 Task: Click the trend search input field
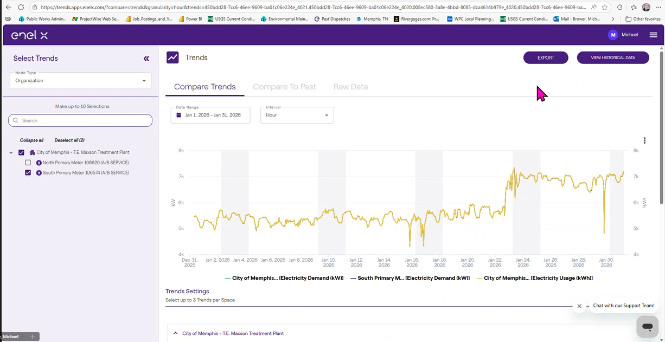[80, 120]
